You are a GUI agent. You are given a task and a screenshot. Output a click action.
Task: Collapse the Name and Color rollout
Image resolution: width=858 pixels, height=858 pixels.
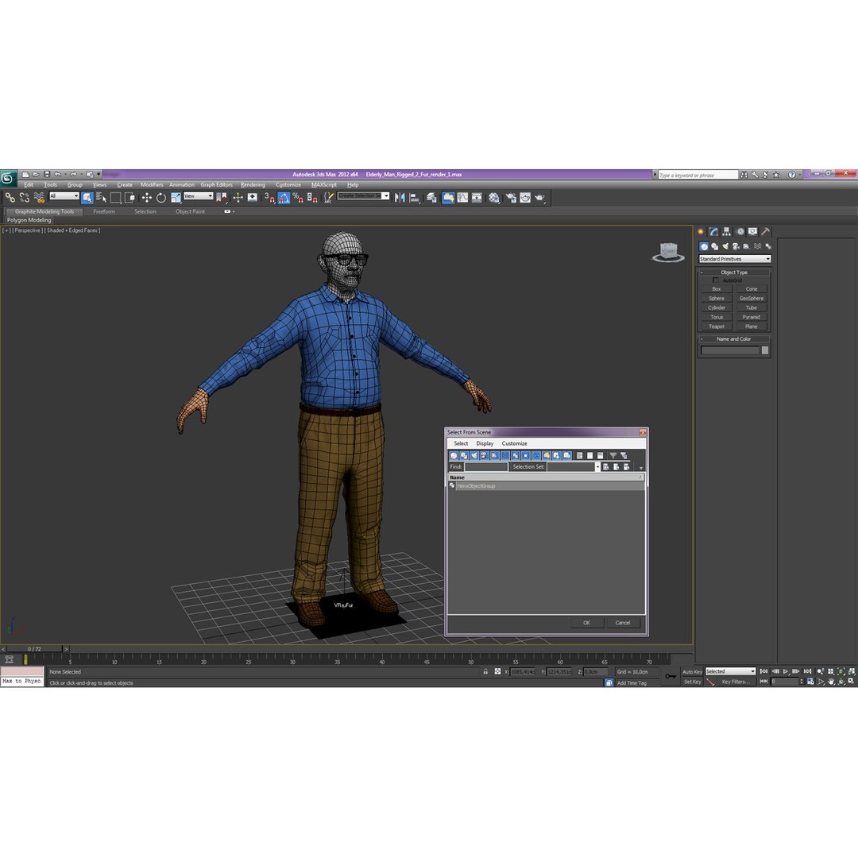[x=734, y=339]
